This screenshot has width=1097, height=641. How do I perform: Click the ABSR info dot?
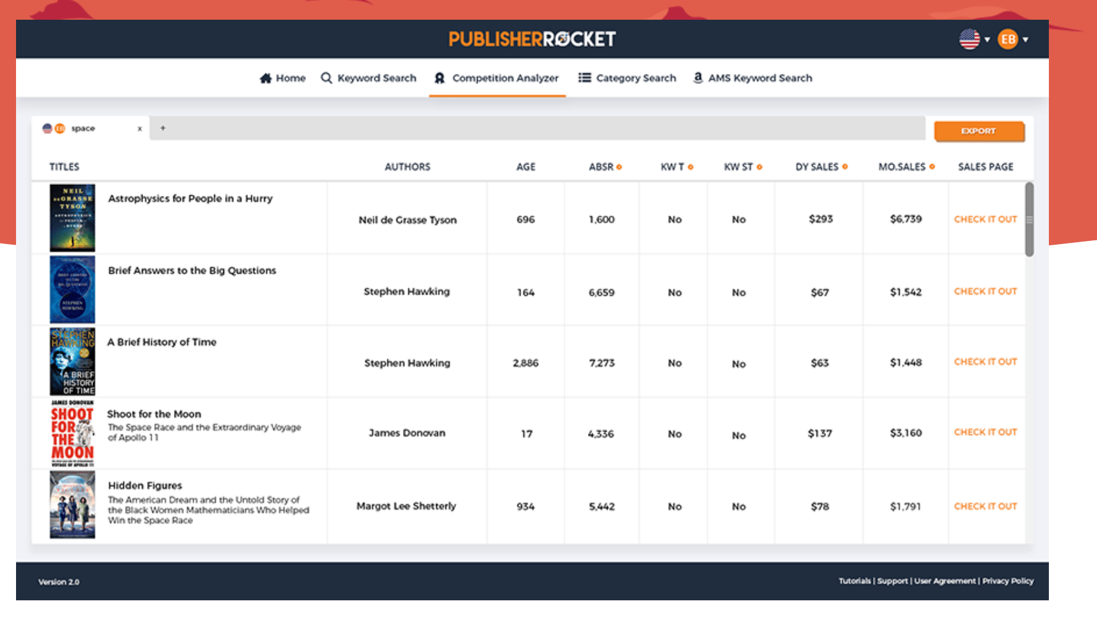click(x=619, y=167)
